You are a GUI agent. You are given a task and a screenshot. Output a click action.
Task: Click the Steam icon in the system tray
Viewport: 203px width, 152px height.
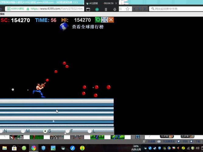(155, 148)
